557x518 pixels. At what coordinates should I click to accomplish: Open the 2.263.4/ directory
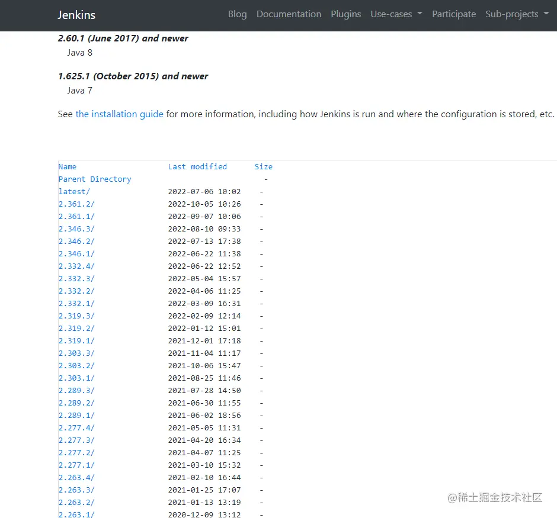coord(76,477)
